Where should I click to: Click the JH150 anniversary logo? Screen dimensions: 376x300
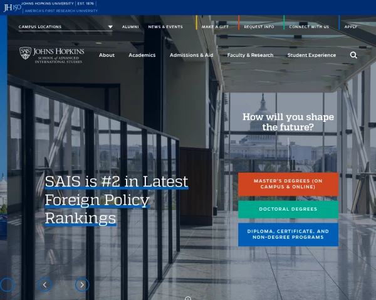click(12, 7)
